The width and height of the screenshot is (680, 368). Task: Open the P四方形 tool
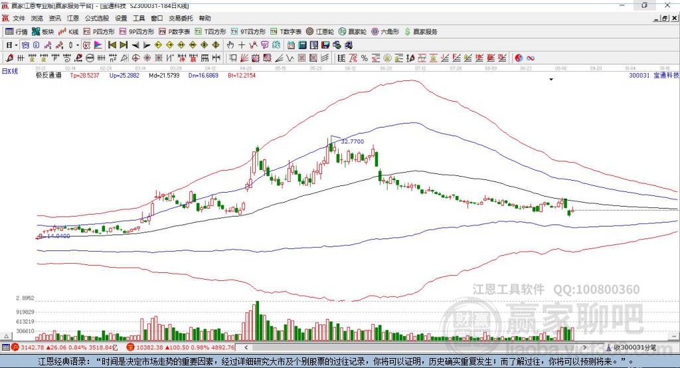99,32
